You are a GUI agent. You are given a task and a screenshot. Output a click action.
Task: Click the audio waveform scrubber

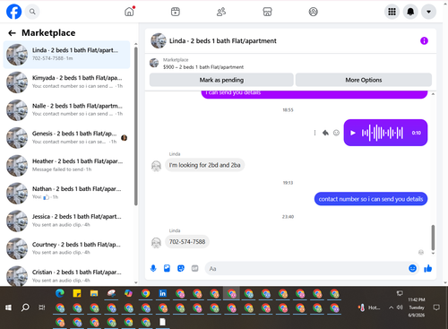click(x=383, y=133)
